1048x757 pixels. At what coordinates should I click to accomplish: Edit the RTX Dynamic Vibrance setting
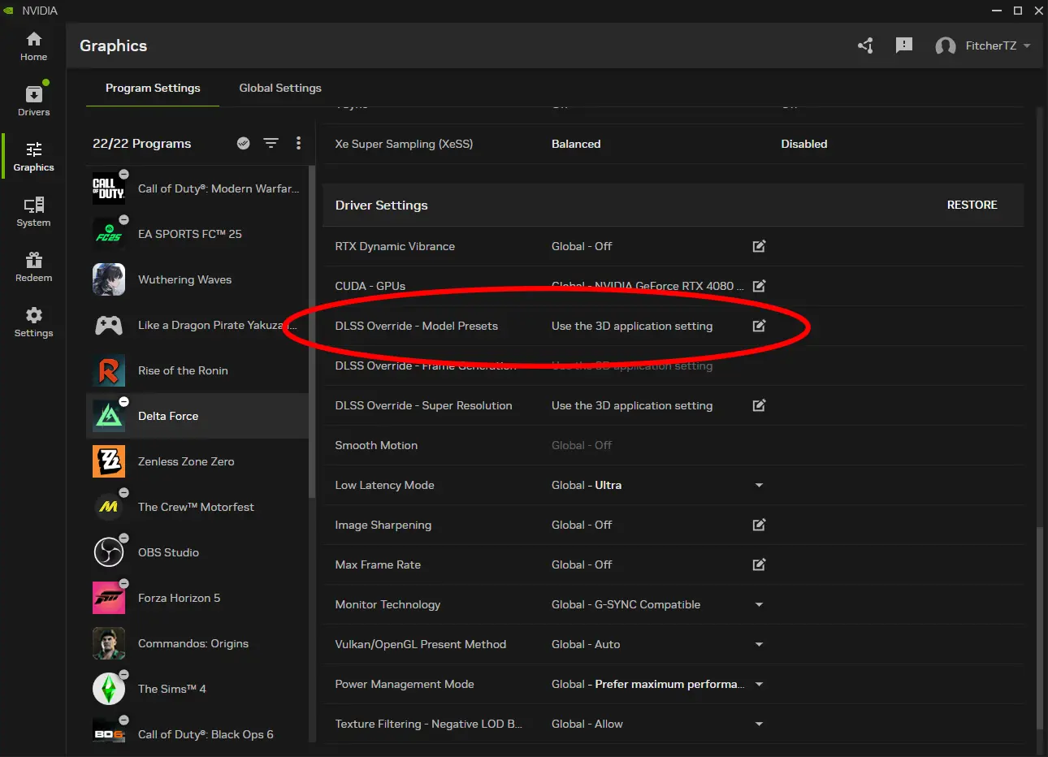[759, 246]
